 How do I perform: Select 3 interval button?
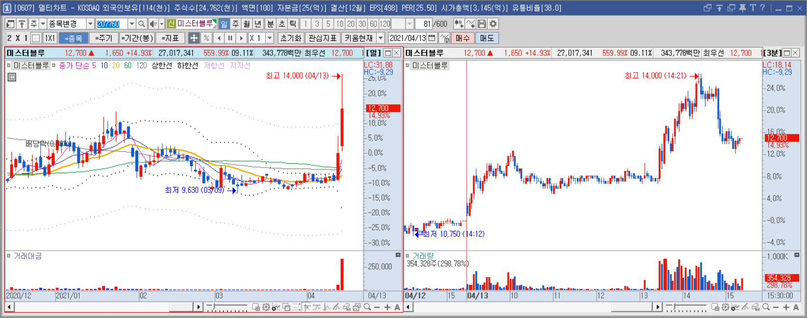click(x=317, y=24)
